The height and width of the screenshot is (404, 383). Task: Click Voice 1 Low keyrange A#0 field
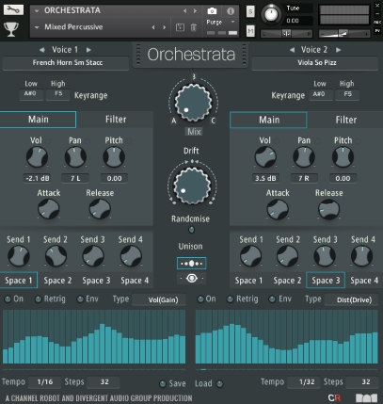click(x=30, y=93)
